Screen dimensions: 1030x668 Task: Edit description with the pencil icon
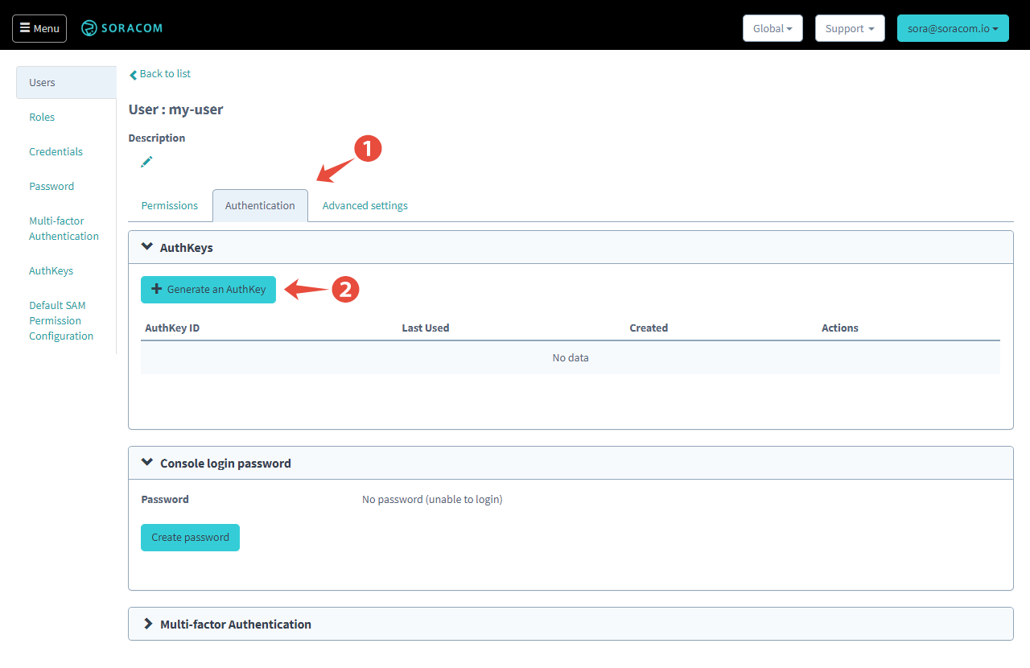(146, 162)
